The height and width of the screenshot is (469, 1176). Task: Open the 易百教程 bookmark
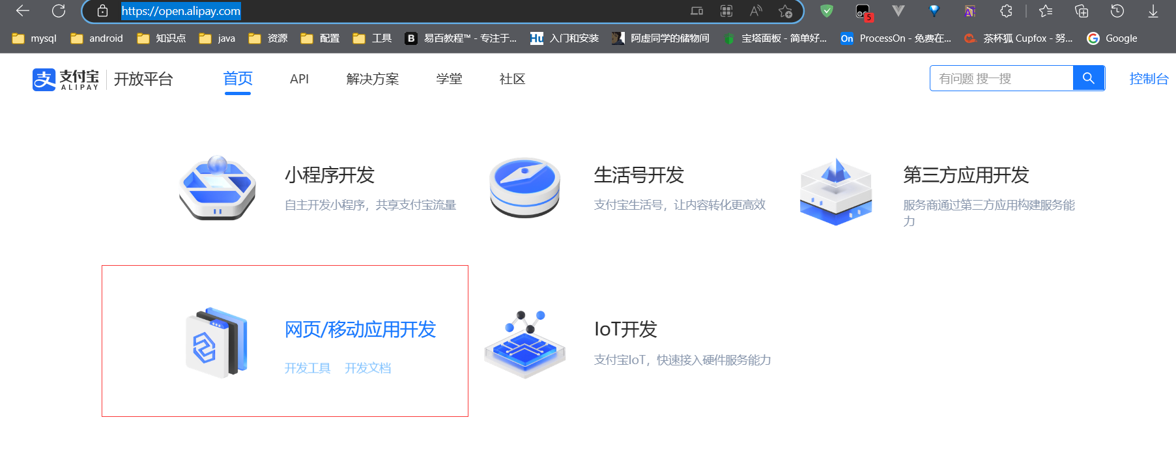pos(461,38)
